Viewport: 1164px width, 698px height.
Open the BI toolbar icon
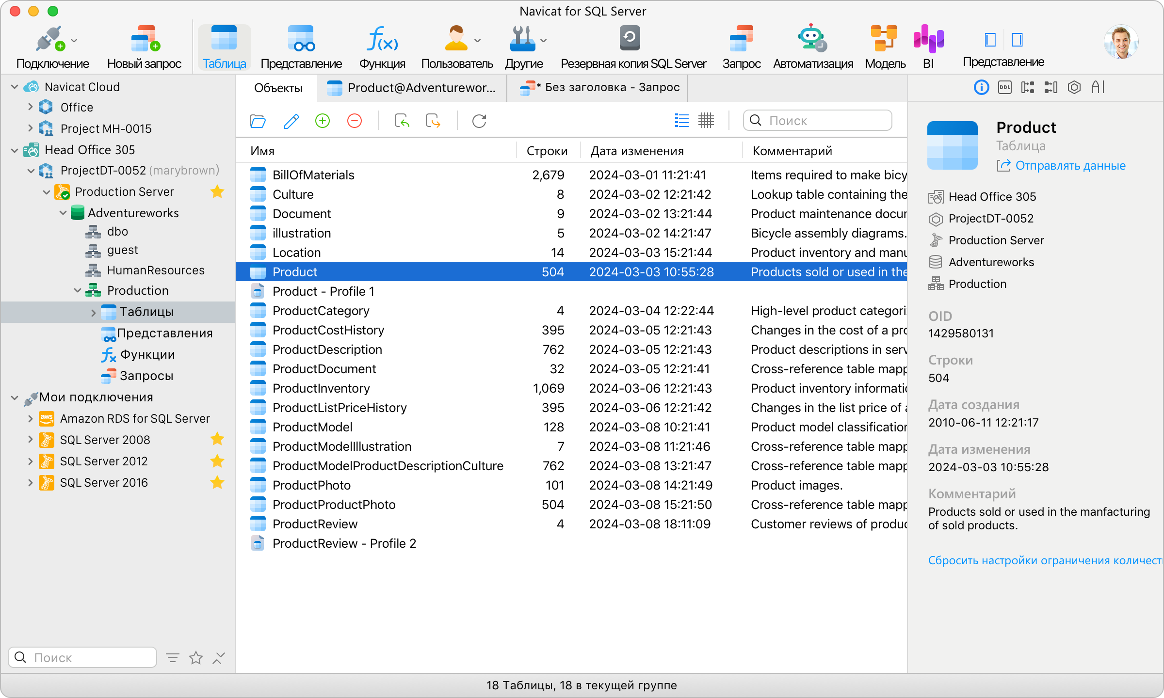tap(928, 39)
